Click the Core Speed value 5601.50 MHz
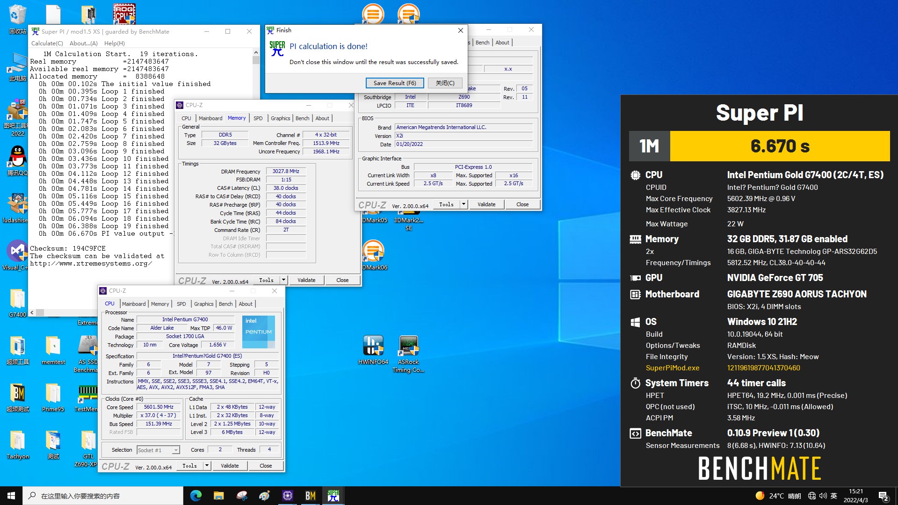Screen dimensions: 898x505 click(159, 407)
